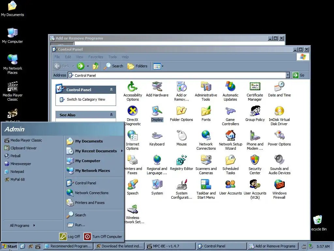Click the Up folder toolbar icon
Viewport: 334px width, 251px height.
(96, 66)
